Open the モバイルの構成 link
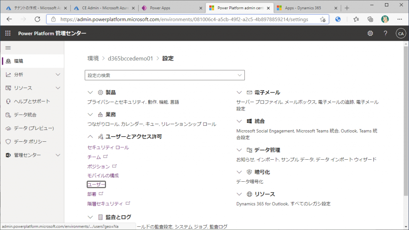 coord(103,176)
